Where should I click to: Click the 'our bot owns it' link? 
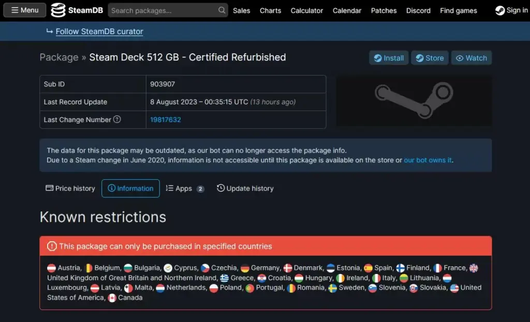click(x=428, y=160)
